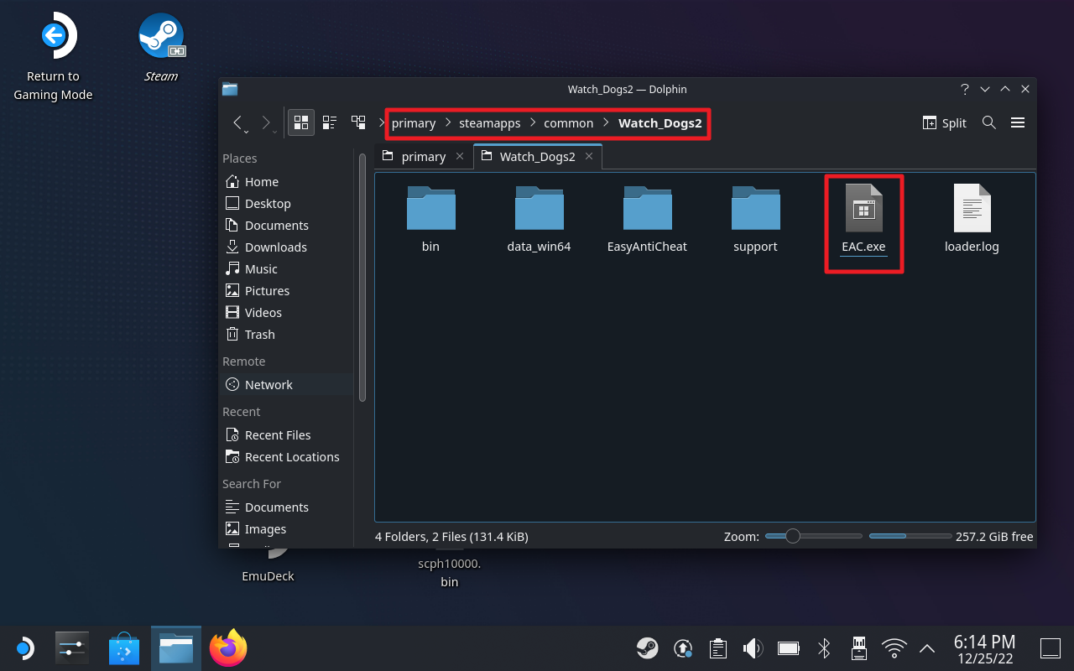
Task: Open Trash in Places panel
Action: pos(286,335)
